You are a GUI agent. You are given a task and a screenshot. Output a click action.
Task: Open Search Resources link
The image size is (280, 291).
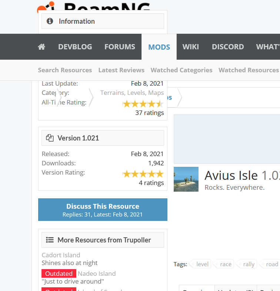point(65,70)
